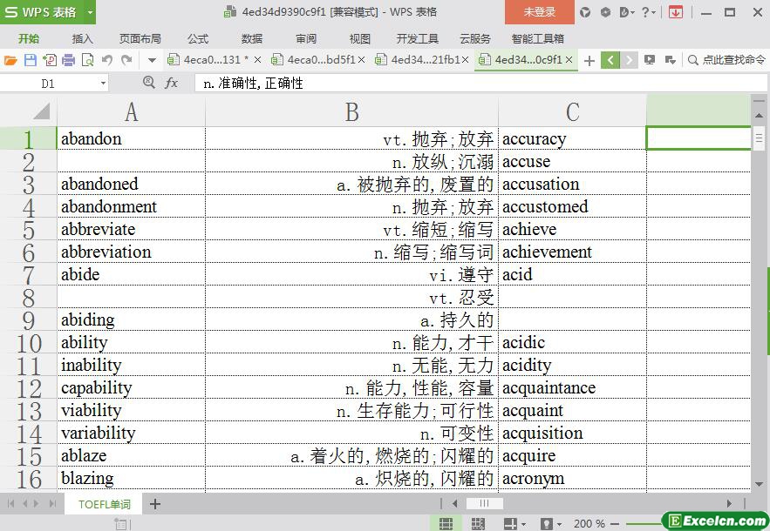Open the WPS 表格 application menu dropdown arrow
Screen dimensions: 770x531
coord(90,12)
